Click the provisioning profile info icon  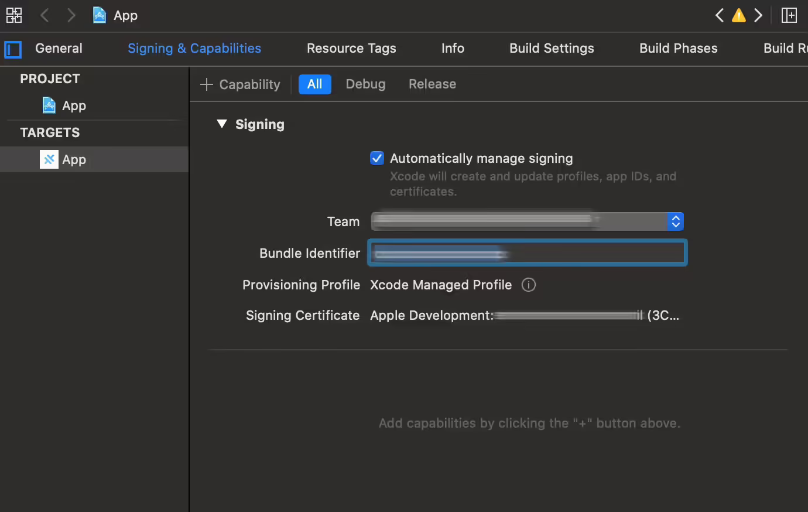tap(528, 285)
